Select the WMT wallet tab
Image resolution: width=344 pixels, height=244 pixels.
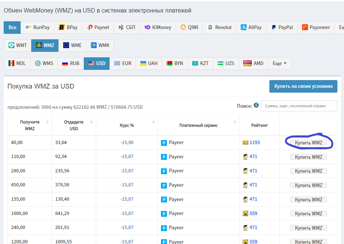click(x=18, y=46)
